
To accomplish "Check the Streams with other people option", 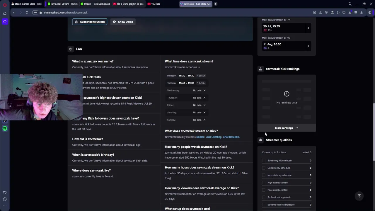I will (264, 205).
